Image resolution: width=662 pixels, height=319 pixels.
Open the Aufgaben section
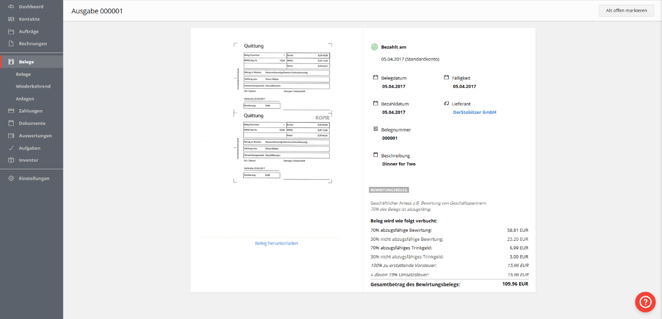click(30, 148)
